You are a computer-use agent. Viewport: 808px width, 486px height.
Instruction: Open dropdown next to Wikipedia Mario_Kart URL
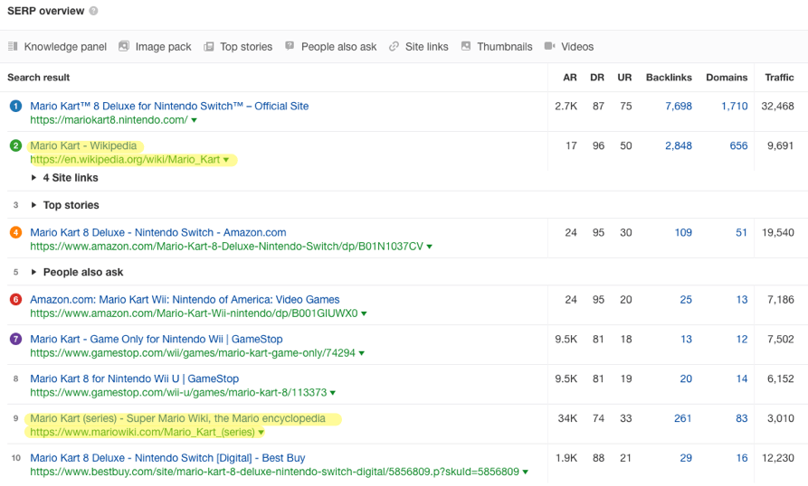[225, 160]
